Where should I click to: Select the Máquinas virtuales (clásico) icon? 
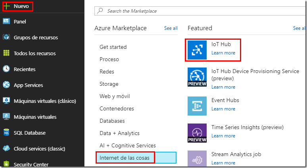6,100
